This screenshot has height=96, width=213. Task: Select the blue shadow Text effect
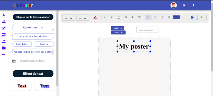click(44, 86)
